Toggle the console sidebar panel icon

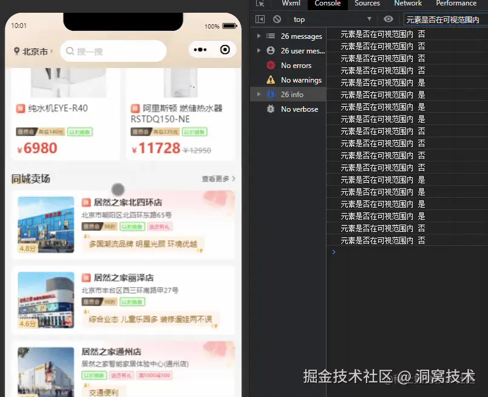260,19
